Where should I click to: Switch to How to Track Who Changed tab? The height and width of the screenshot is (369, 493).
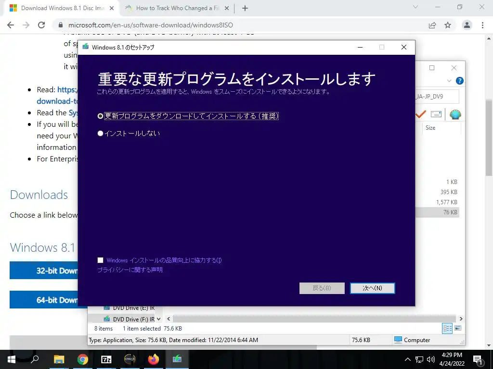click(x=178, y=8)
